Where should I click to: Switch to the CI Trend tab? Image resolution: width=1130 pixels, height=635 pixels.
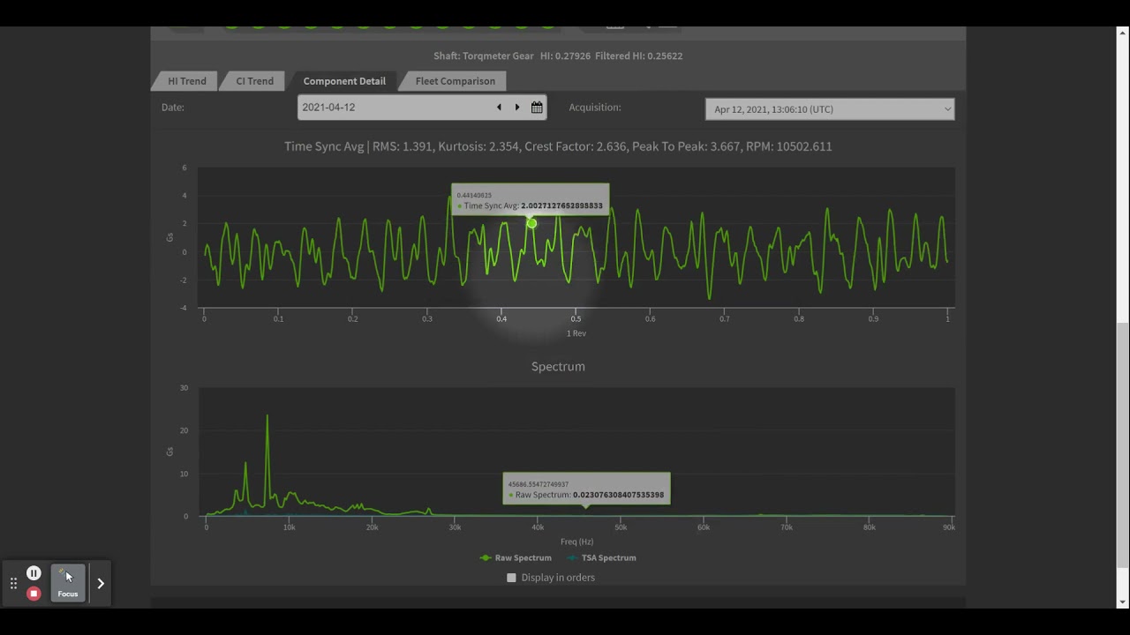click(254, 81)
